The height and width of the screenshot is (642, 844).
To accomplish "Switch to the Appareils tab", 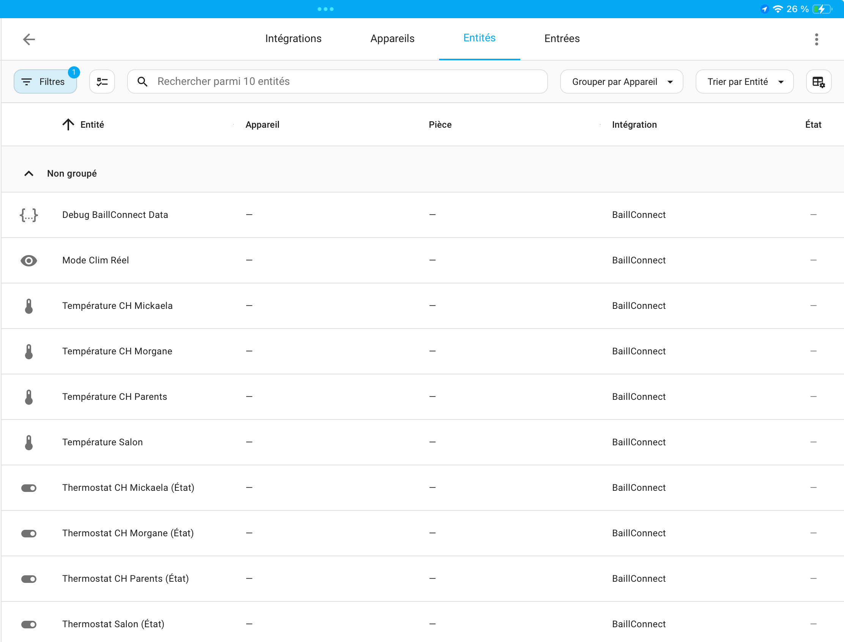I will point(392,38).
